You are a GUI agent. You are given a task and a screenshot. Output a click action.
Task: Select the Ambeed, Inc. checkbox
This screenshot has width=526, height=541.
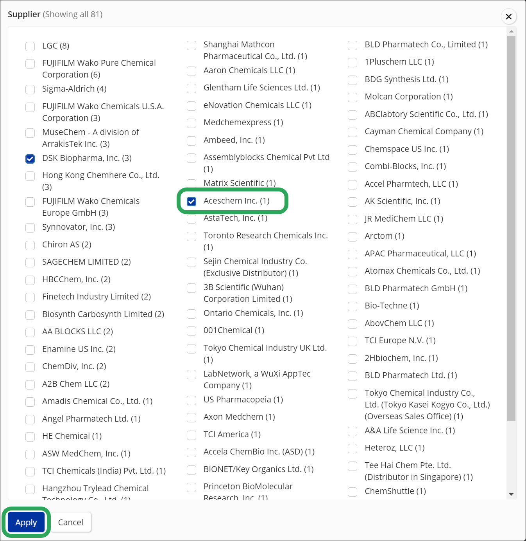[191, 141]
